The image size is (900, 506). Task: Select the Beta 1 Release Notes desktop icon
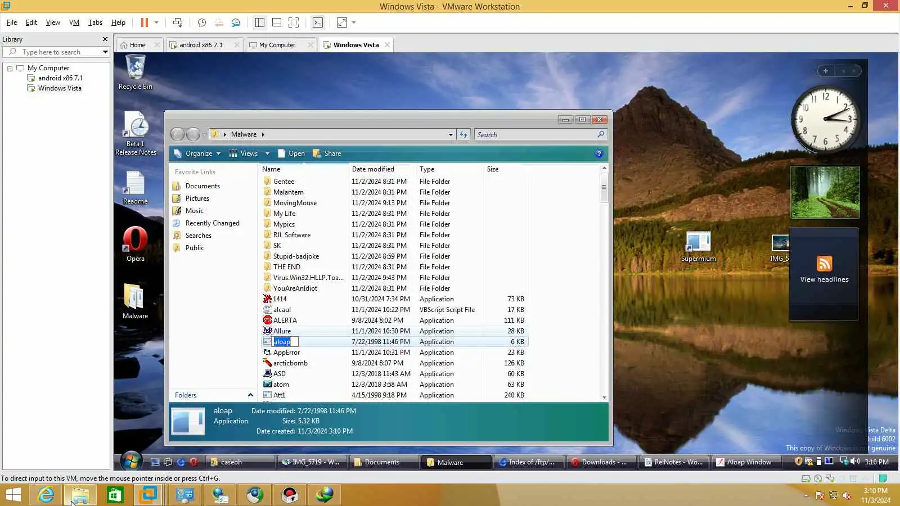(136, 133)
